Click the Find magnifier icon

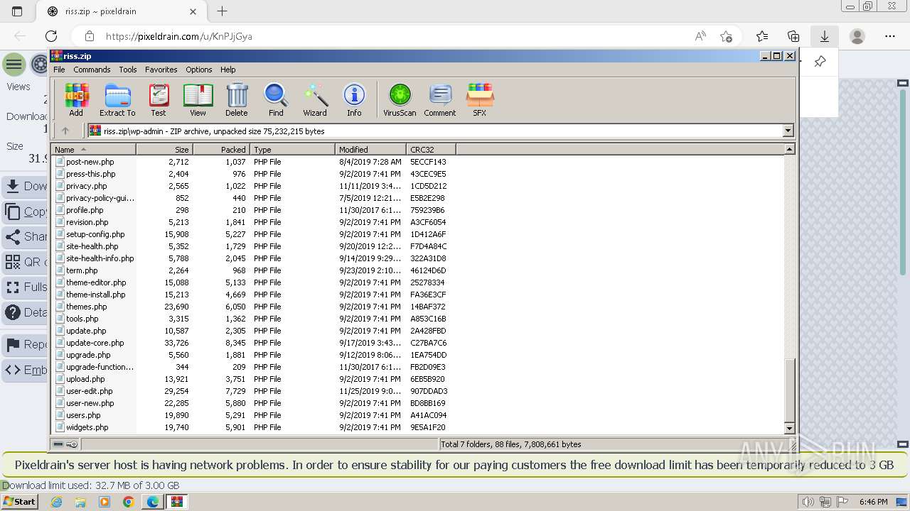(276, 99)
